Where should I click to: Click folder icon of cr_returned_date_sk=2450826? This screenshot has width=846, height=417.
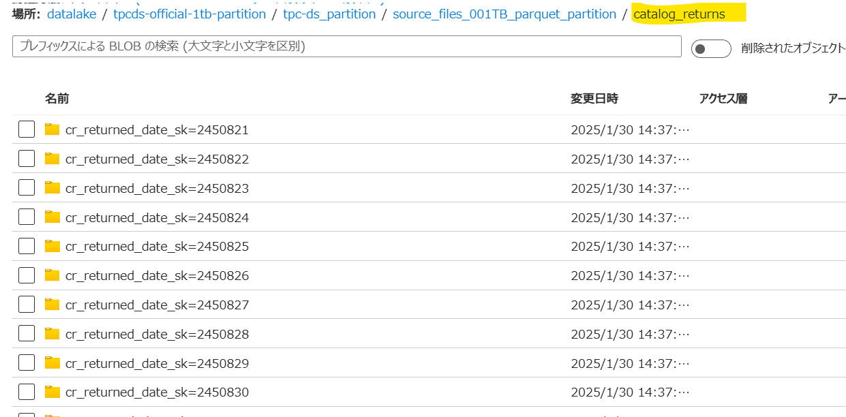[x=52, y=275]
